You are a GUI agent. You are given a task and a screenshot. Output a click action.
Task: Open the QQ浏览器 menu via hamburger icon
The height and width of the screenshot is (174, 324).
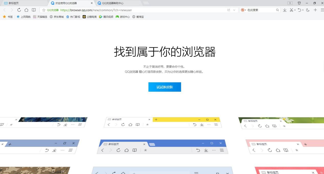pos(322,10)
